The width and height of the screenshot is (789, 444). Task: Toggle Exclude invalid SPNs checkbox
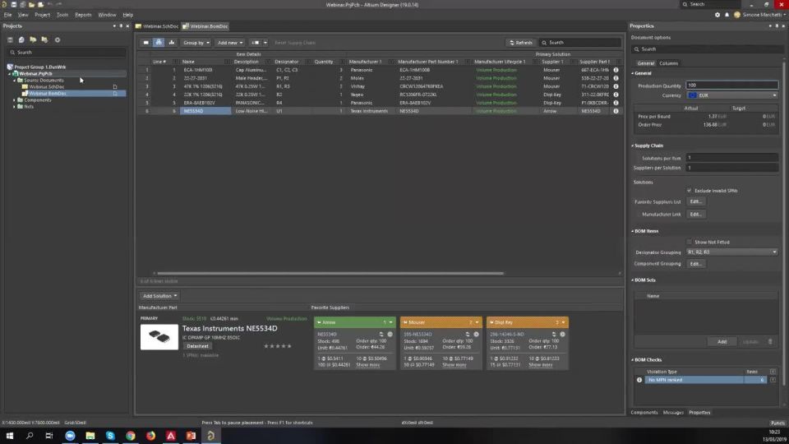pos(689,191)
